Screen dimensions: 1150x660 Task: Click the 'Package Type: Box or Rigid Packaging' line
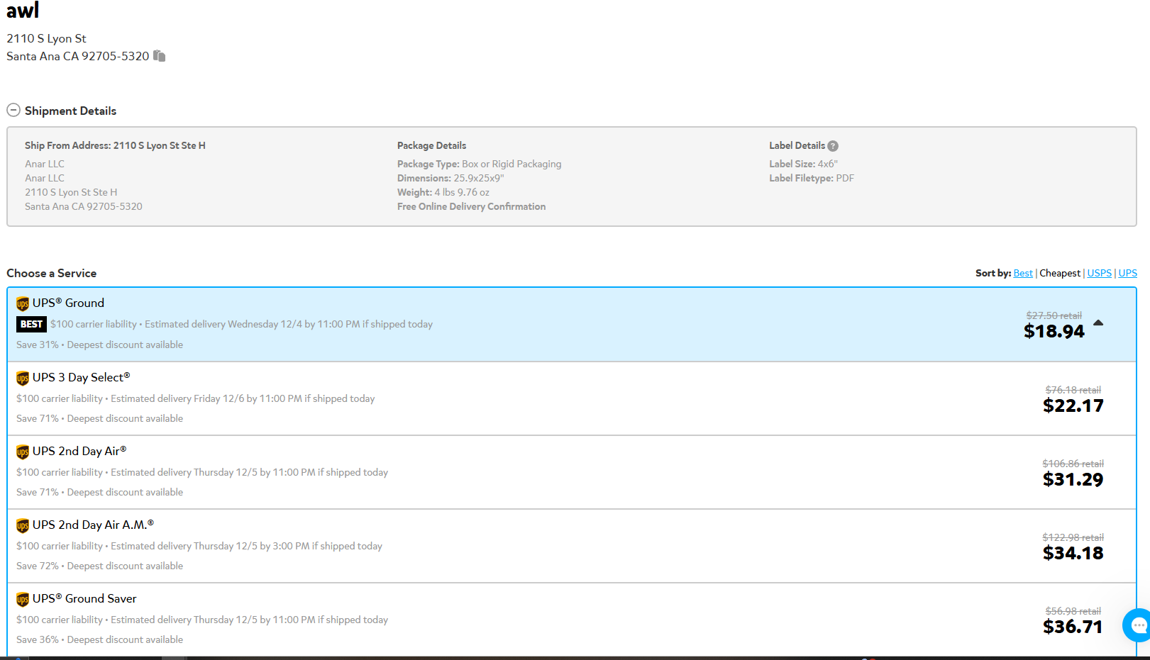point(479,164)
